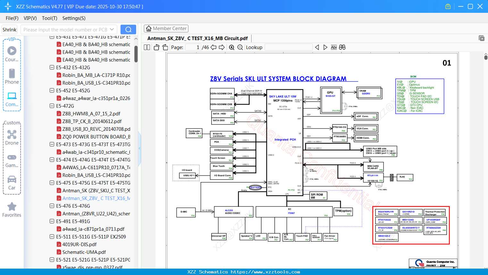
Task: Click the file tree vertical scrollbar
Action: (136, 54)
